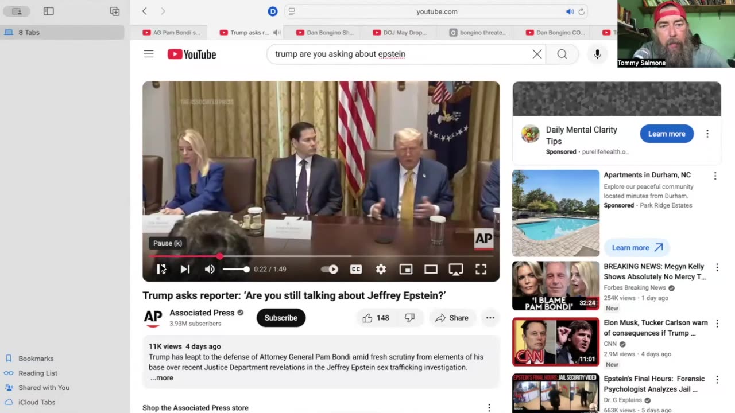
Task: Click Learn more on Daily Mental Clarity ad
Action: (667, 134)
